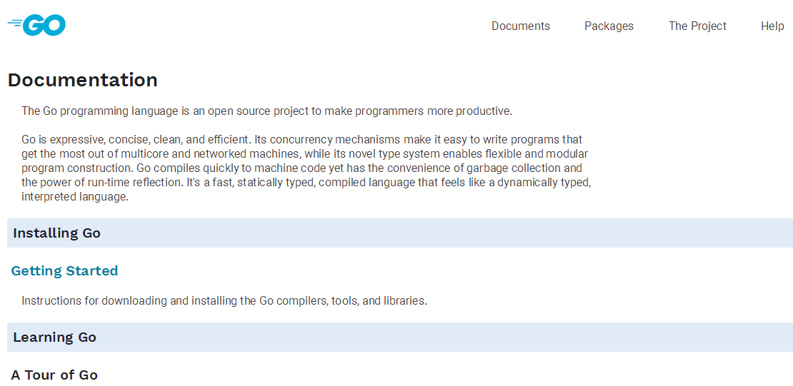Click the Documentation page heading
Screen dimensions: 793x386
(83, 80)
